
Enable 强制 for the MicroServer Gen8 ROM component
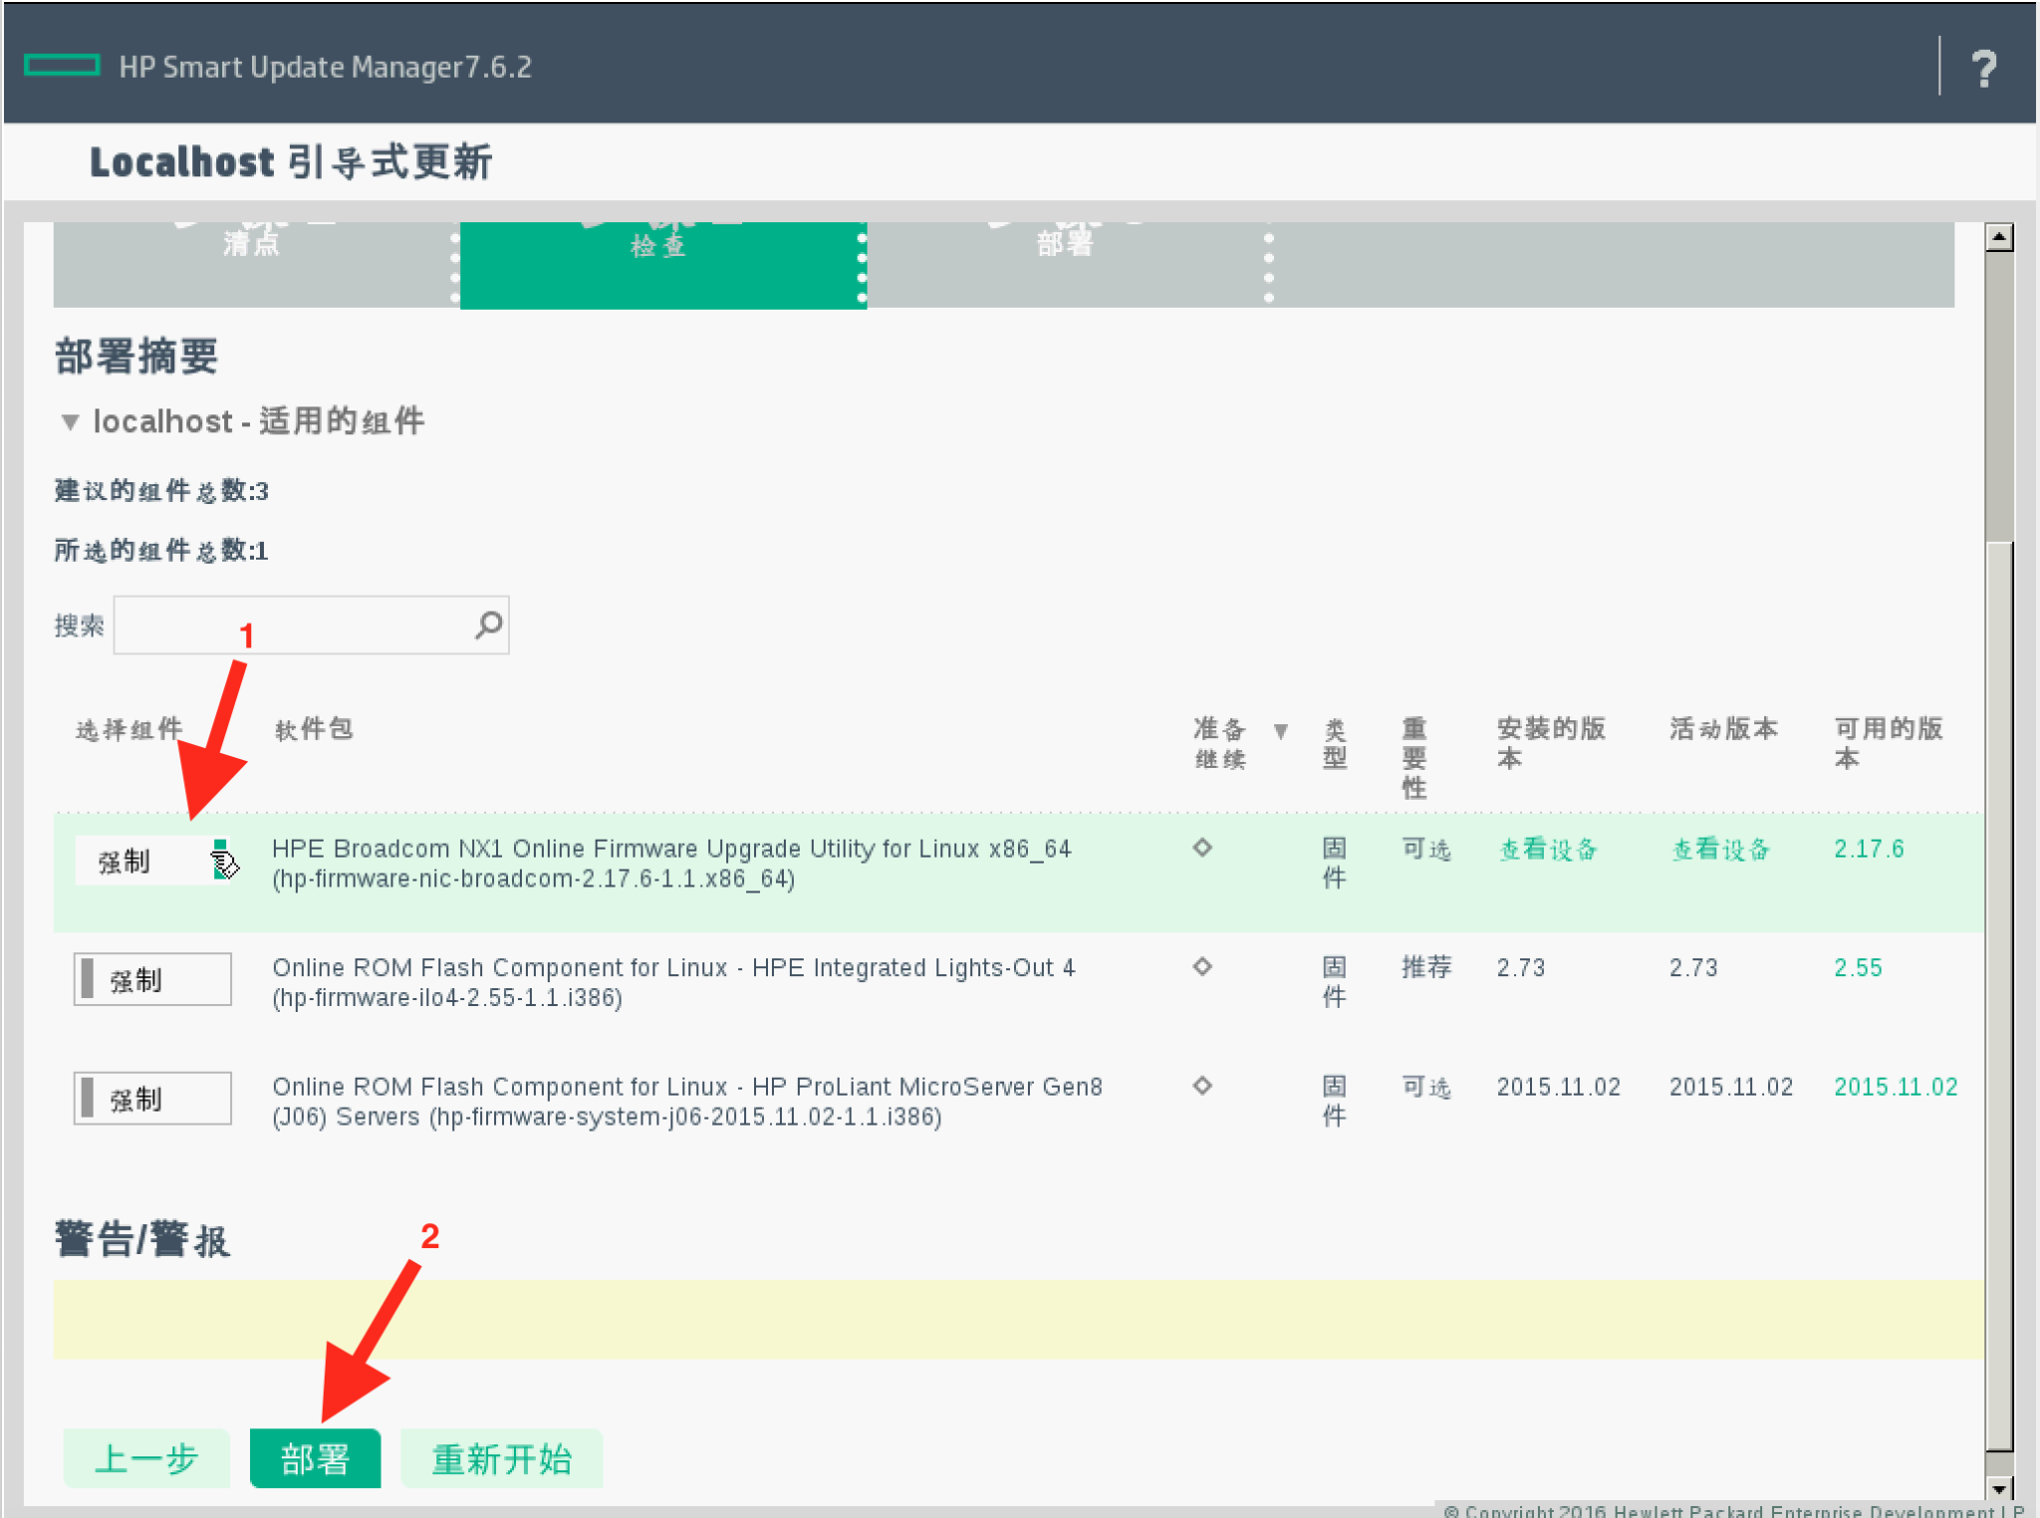(151, 1098)
